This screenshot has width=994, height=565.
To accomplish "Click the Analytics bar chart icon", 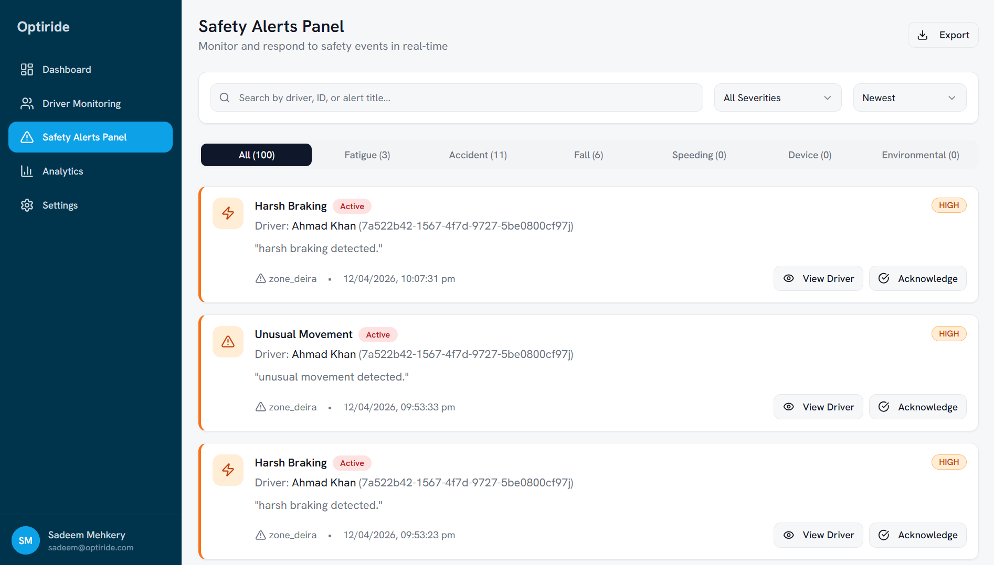I will pos(27,171).
